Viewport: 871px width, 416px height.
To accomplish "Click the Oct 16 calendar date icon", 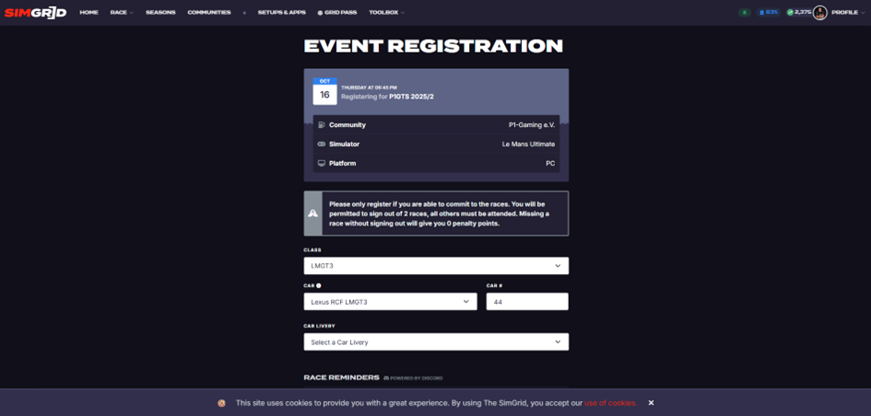I will (324, 90).
